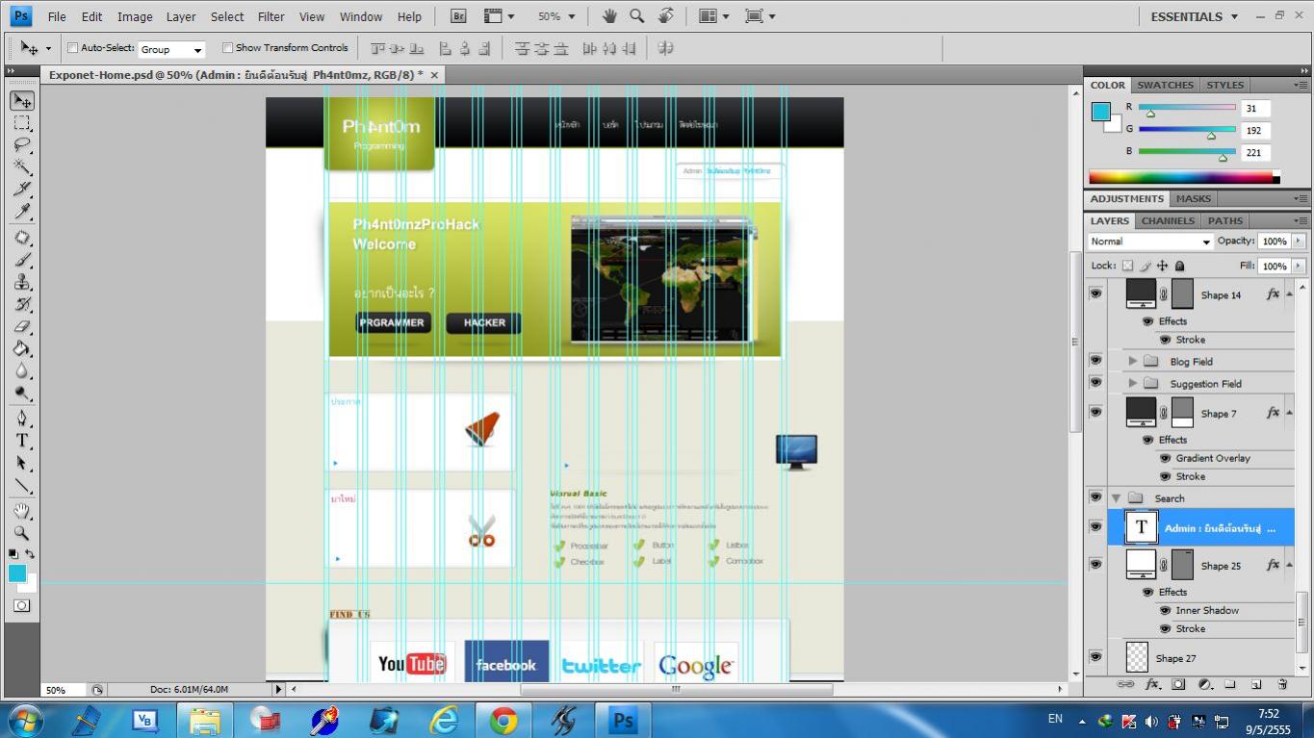Image resolution: width=1314 pixels, height=738 pixels.
Task: Open the Opacity slider arrow
Action: (x=1299, y=242)
